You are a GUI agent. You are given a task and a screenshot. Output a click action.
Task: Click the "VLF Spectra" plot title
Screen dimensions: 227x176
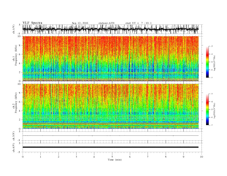(32, 23)
